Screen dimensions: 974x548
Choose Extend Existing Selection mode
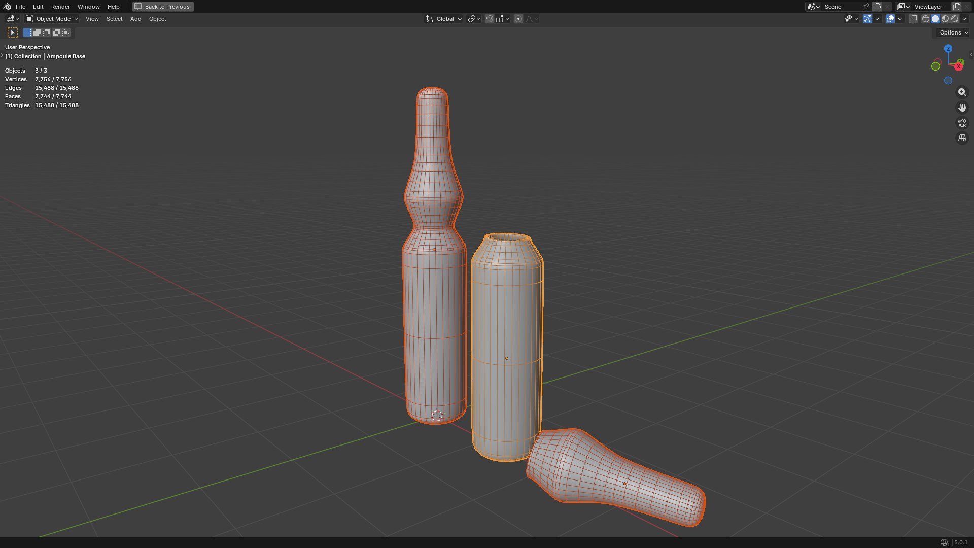(x=37, y=32)
